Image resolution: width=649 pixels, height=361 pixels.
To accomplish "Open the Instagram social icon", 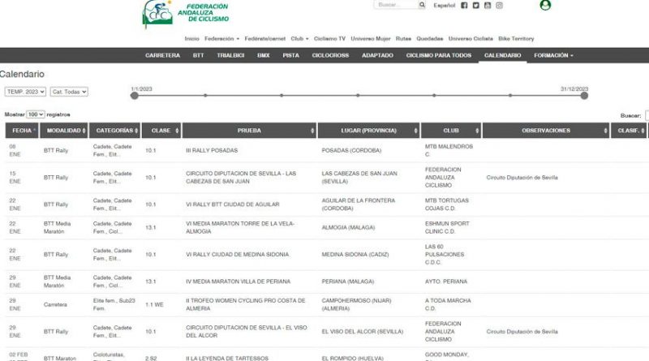I will click(500, 5).
